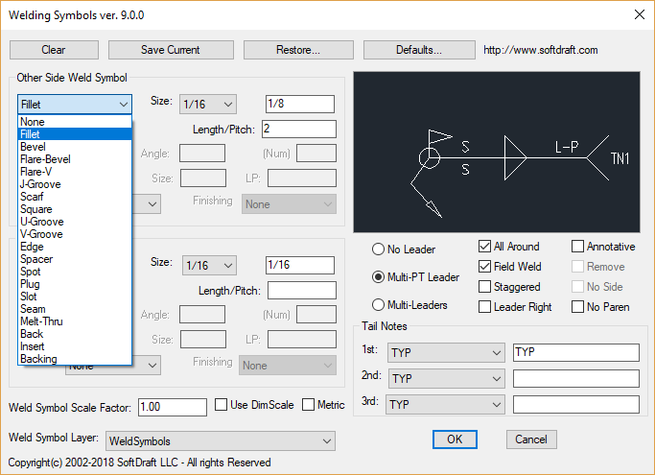Viewport: 655px width, 475px height.
Task: Open the lower section Size 1/16 dropdown
Action: (209, 266)
